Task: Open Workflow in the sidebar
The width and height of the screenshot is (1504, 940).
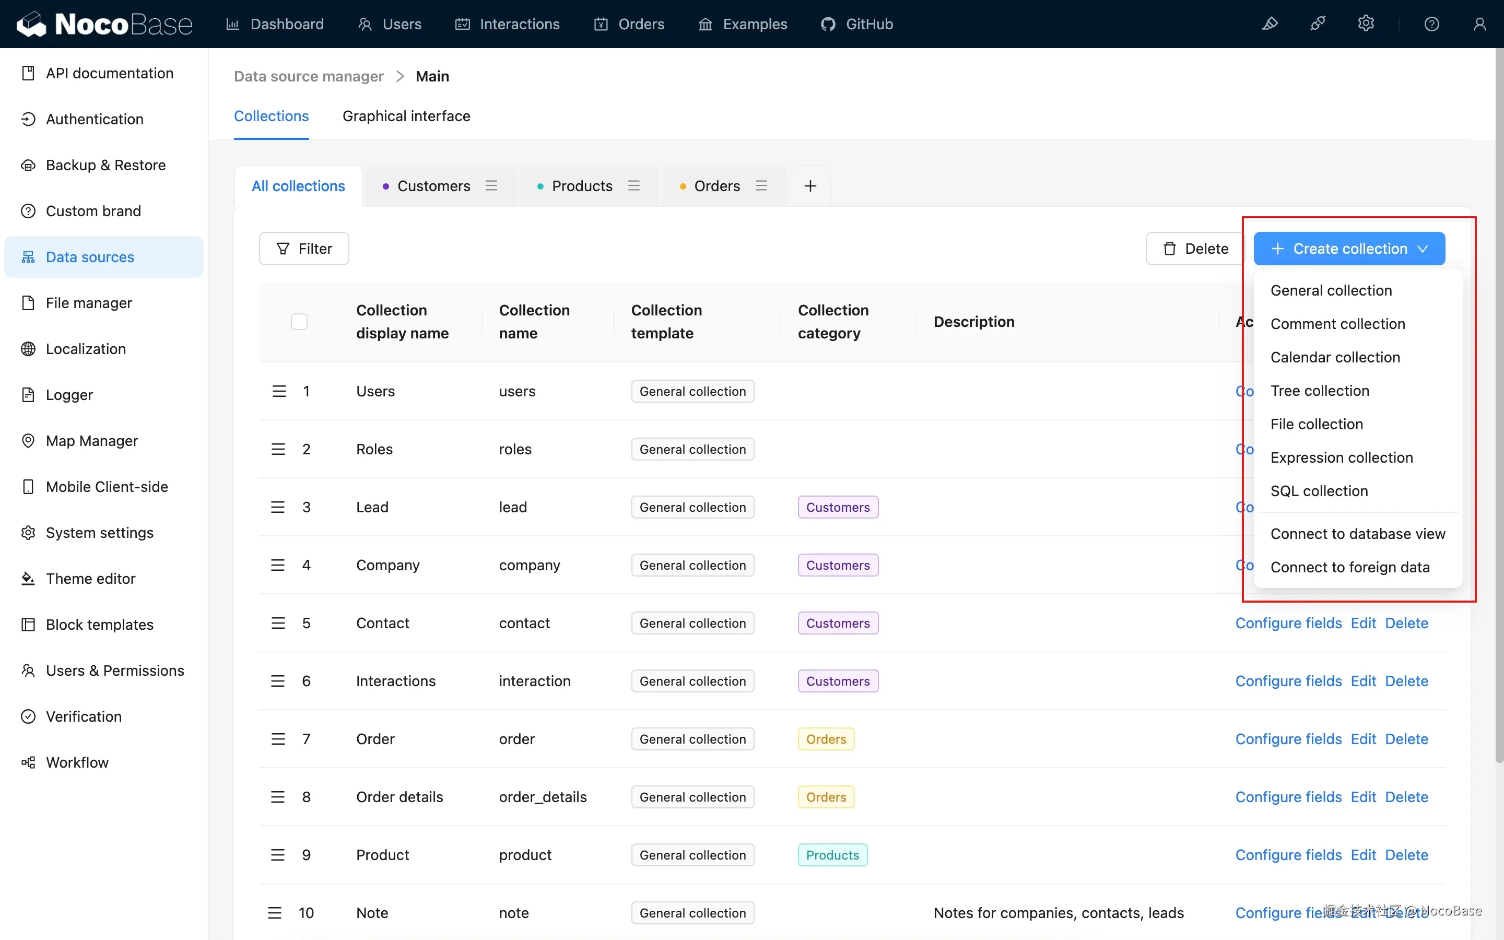Action: (77, 762)
